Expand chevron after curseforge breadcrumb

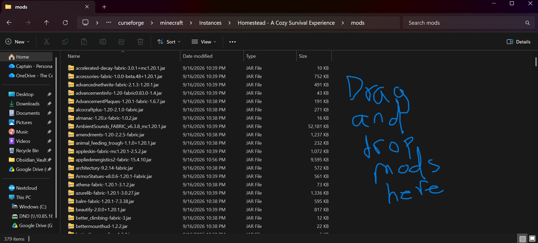152,23
